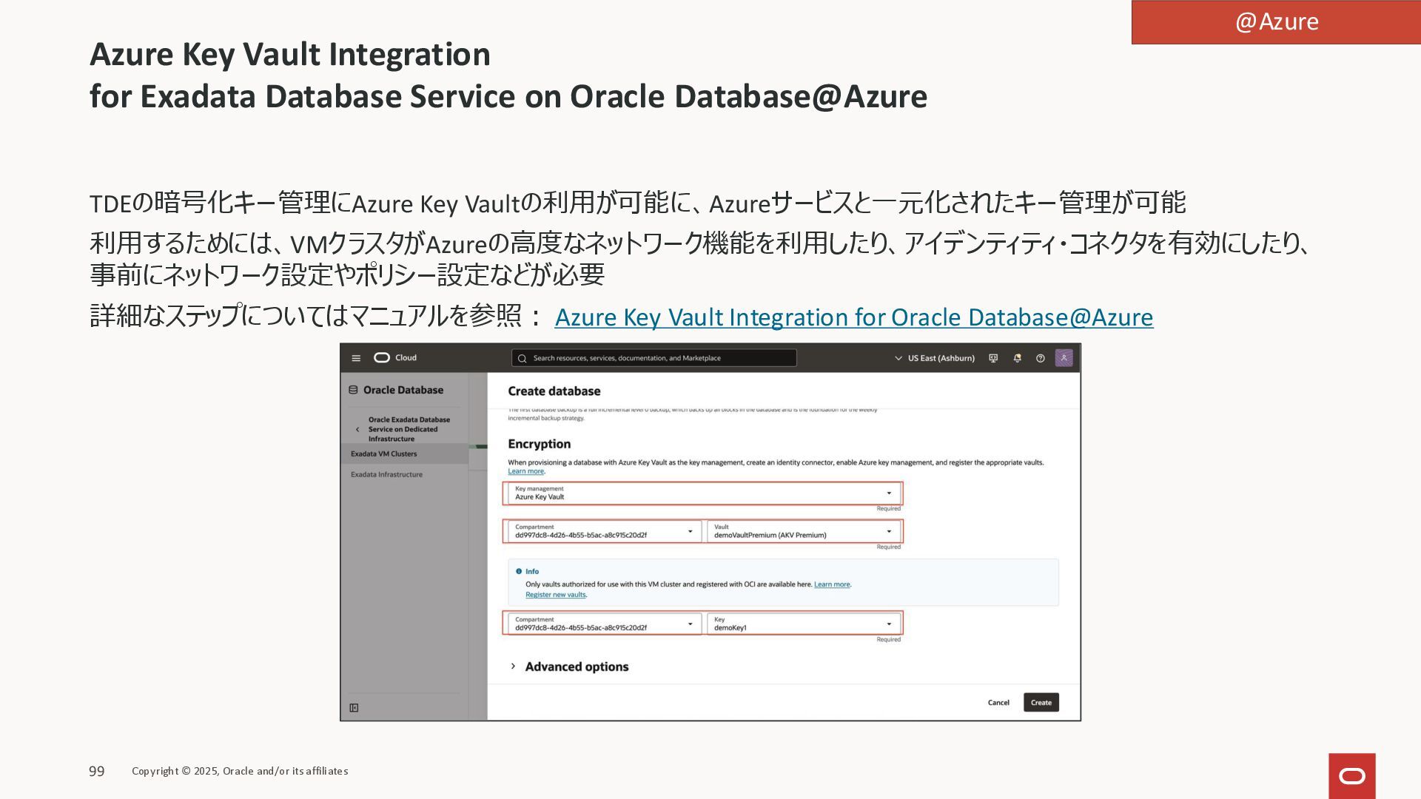Open the Cloud Shell developer tools icon
Image resolution: width=1421 pixels, height=799 pixels.
coord(993,358)
